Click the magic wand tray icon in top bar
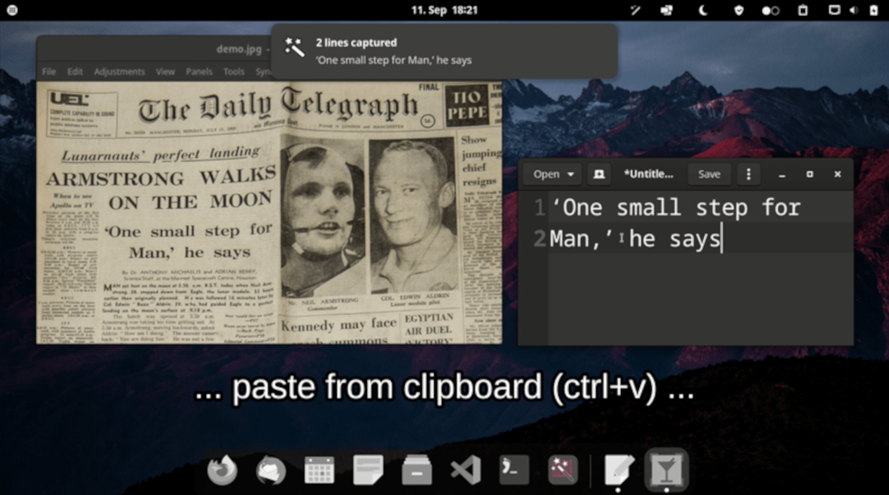The height and width of the screenshot is (495, 889). coord(635,10)
